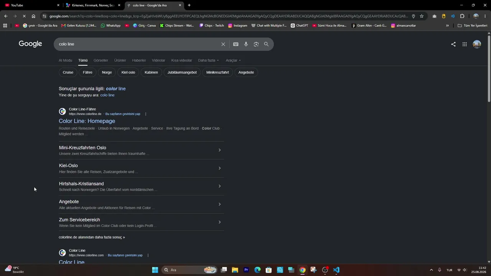
Task: Open the on-screen keyboard input tool
Action: (x=236, y=44)
